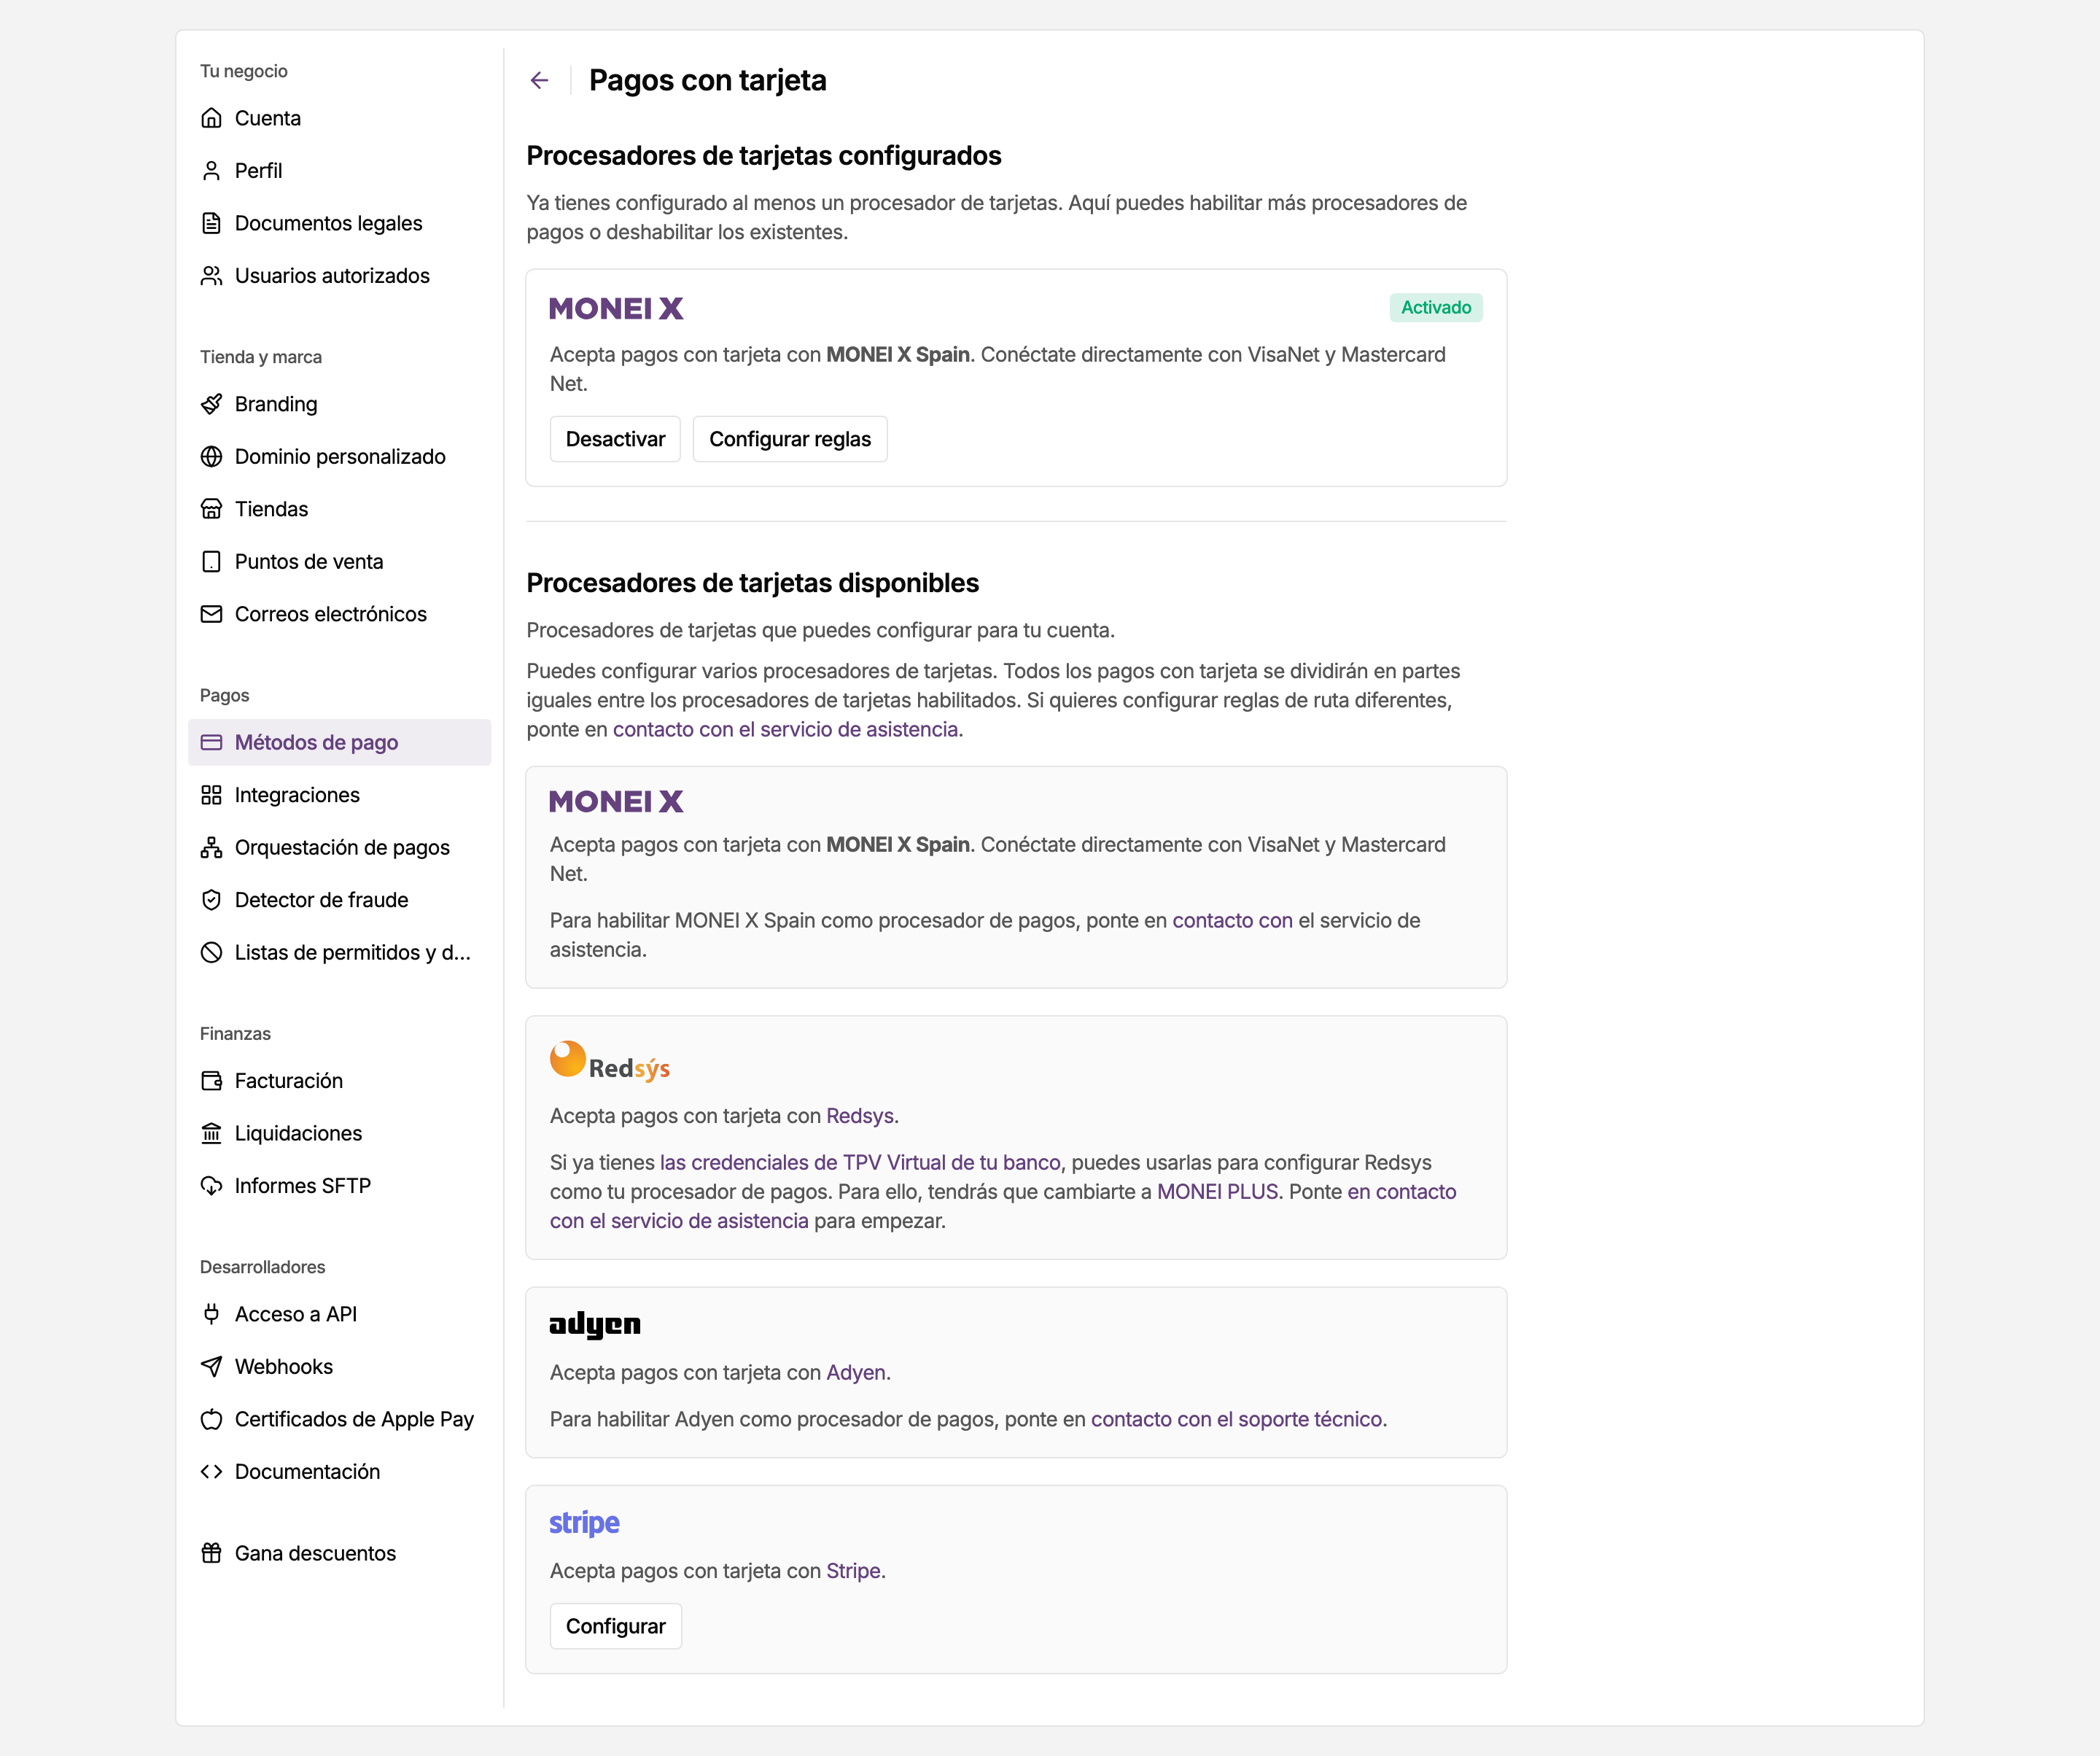Click the envelope icon for Correos electrónicos
The width and height of the screenshot is (2100, 1756).
point(211,614)
